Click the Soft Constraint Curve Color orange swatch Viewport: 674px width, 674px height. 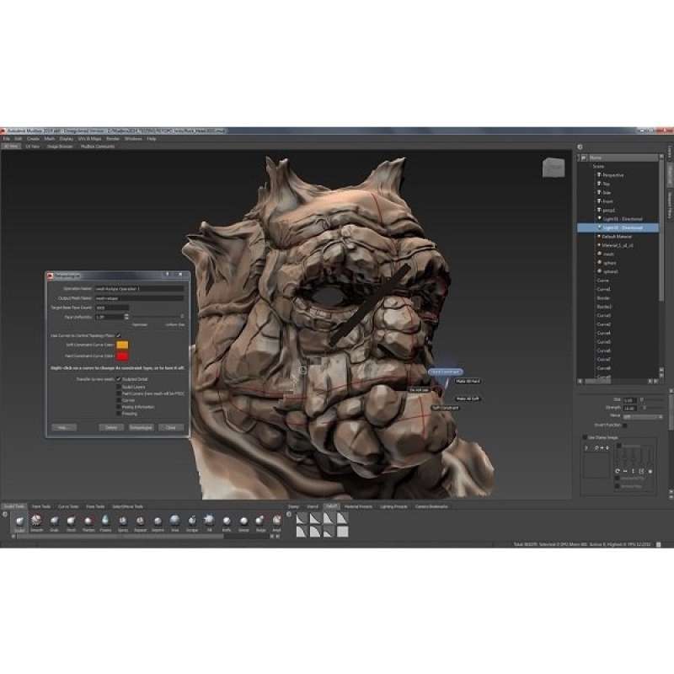[123, 345]
